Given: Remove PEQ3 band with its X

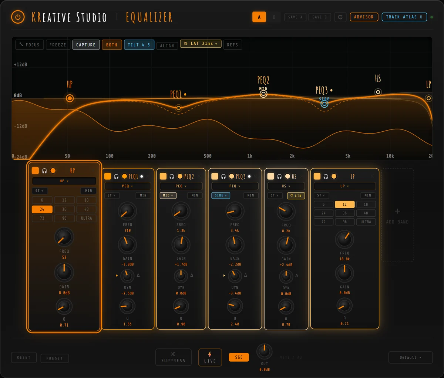Looking at the screenshot, I should point(255,176).
